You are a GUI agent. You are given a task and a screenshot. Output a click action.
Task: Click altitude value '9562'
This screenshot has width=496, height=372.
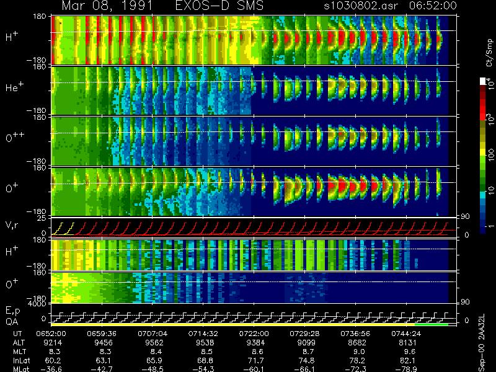pyautogui.click(x=154, y=343)
